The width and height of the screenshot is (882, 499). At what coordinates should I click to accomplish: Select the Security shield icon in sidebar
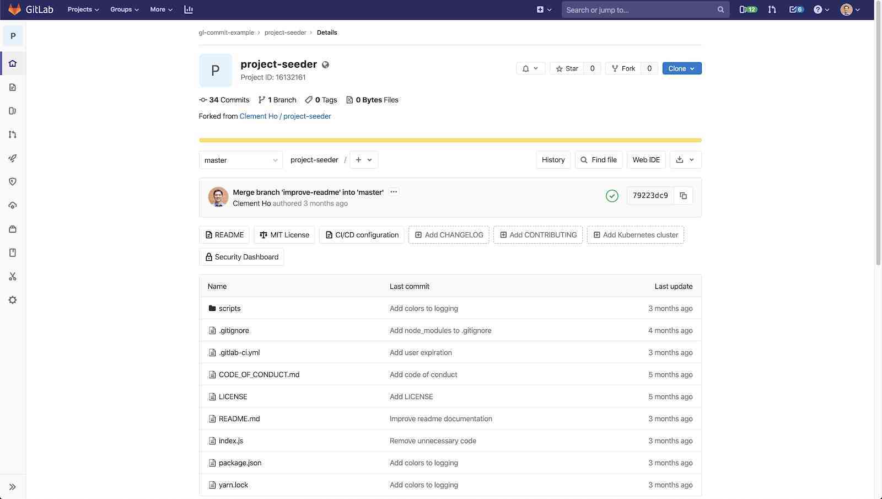pos(12,181)
